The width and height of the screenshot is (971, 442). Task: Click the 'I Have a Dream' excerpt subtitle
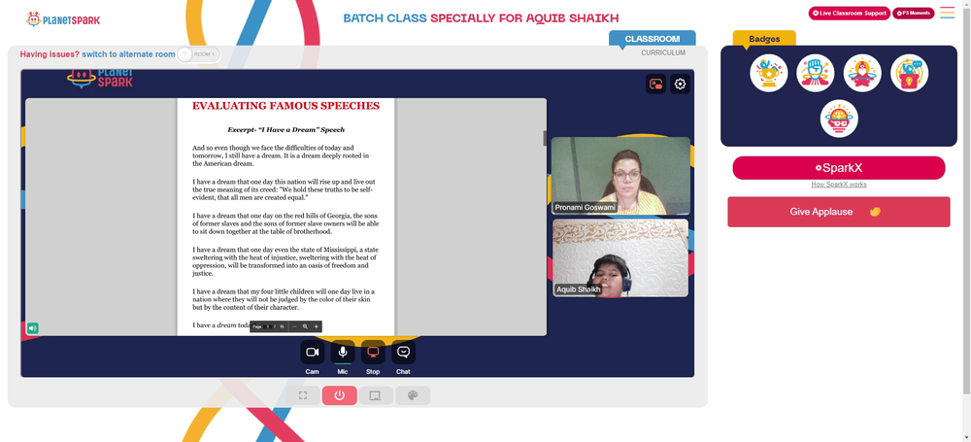click(x=285, y=130)
